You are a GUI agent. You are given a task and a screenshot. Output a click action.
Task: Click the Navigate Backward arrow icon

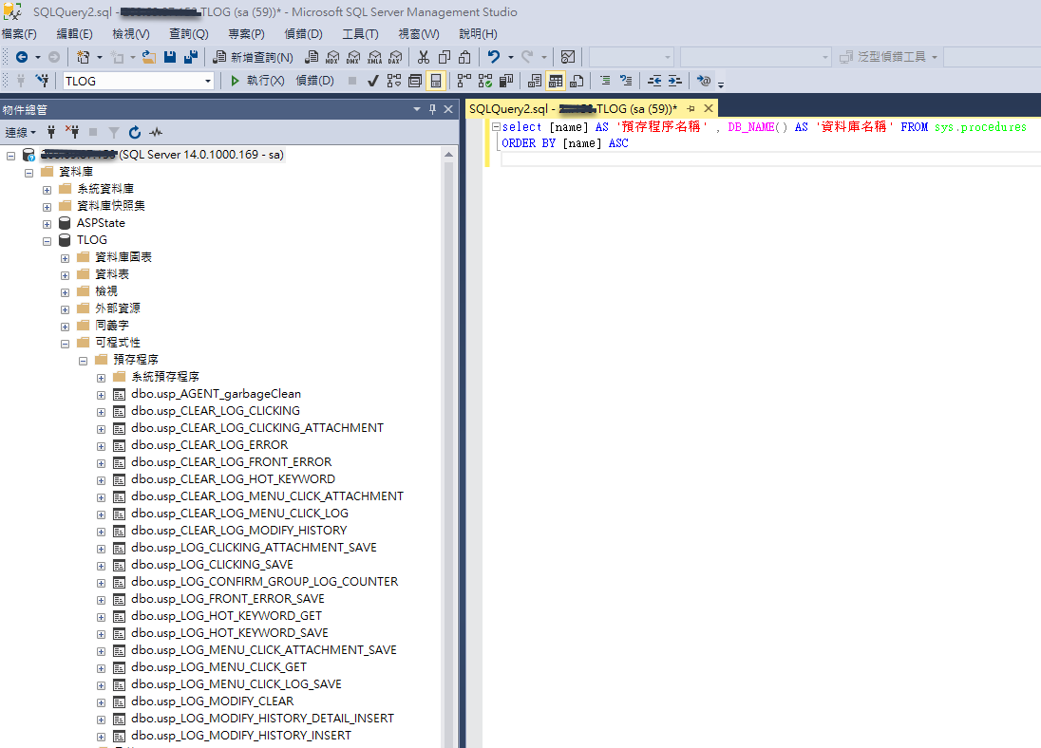point(21,57)
